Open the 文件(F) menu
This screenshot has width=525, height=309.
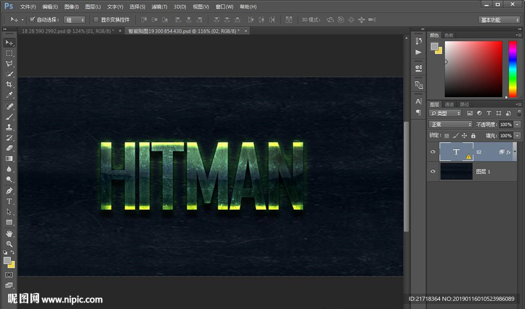click(28, 7)
